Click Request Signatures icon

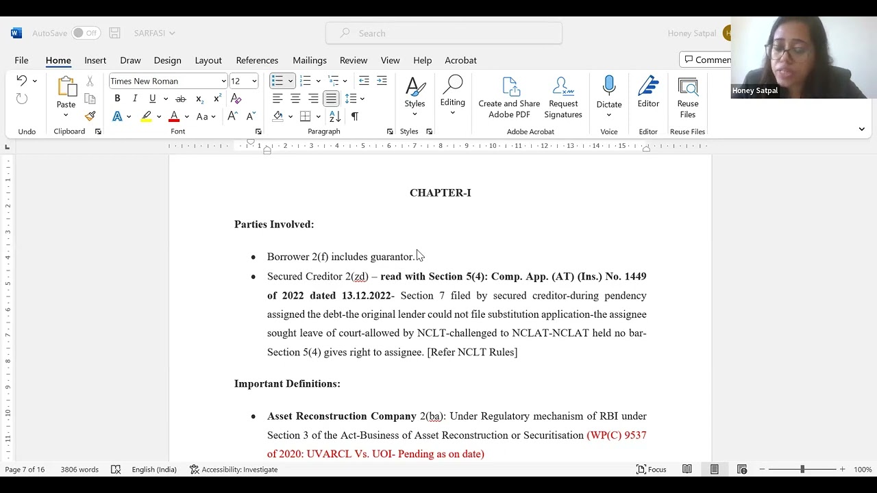(563, 98)
